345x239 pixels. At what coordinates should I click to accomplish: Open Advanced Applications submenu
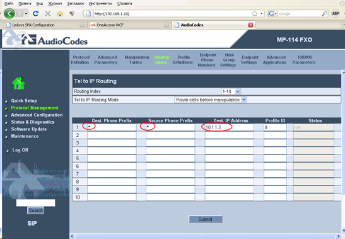[x=274, y=60]
